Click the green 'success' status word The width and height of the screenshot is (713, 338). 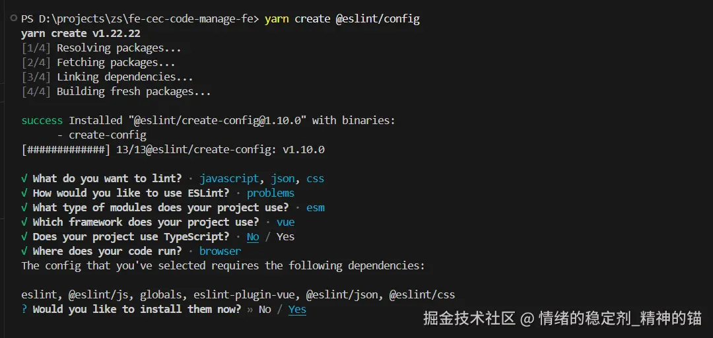coord(42,120)
